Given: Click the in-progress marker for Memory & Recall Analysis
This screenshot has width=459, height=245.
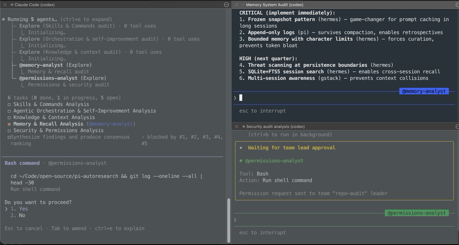Looking at the screenshot, I should point(9,124).
